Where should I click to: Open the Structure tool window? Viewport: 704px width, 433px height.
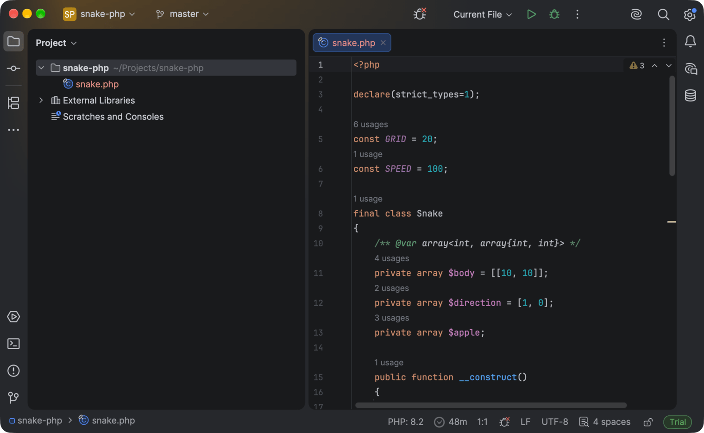pyautogui.click(x=13, y=103)
